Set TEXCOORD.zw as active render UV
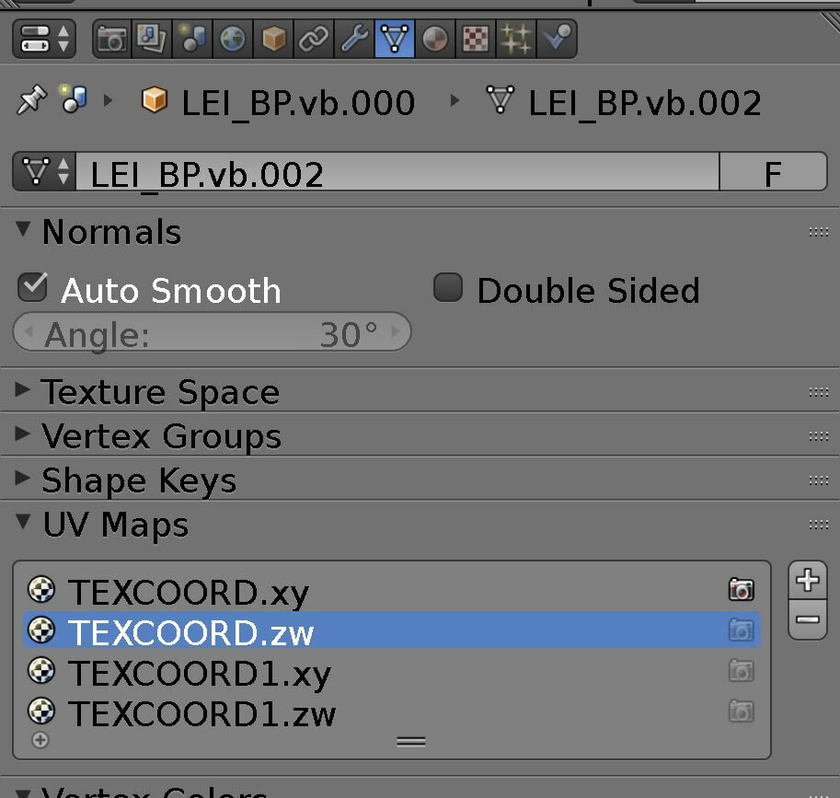This screenshot has width=840, height=798. 742,630
